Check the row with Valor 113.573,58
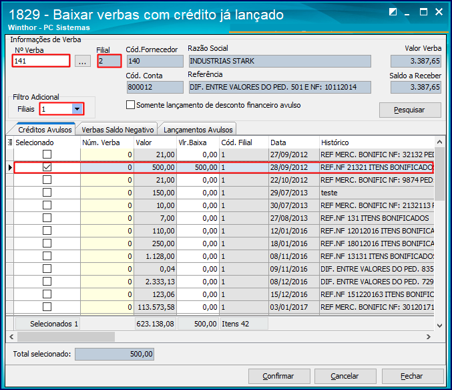 coord(47,307)
